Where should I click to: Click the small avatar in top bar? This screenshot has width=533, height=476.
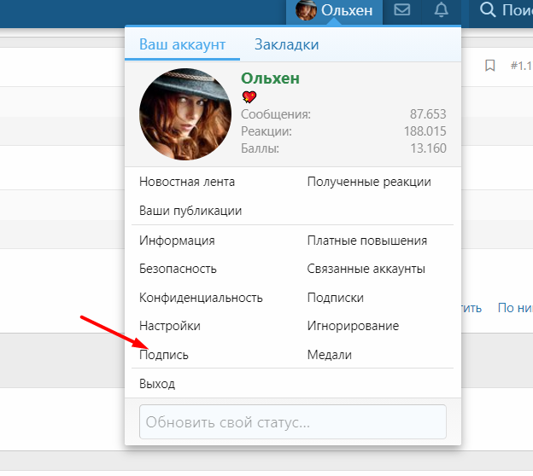[x=306, y=11]
